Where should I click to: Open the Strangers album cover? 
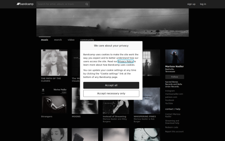pos(54,101)
